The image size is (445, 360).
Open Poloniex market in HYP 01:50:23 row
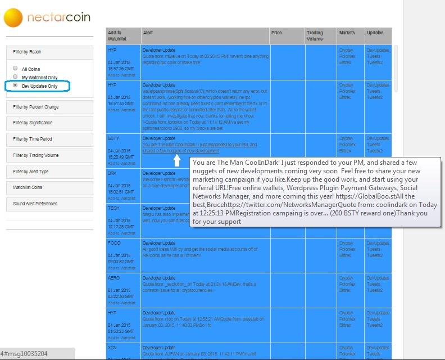tap(347, 319)
